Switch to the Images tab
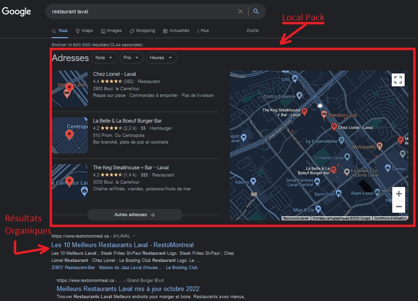Viewport: 418px width, 301px height. coord(111,31)
